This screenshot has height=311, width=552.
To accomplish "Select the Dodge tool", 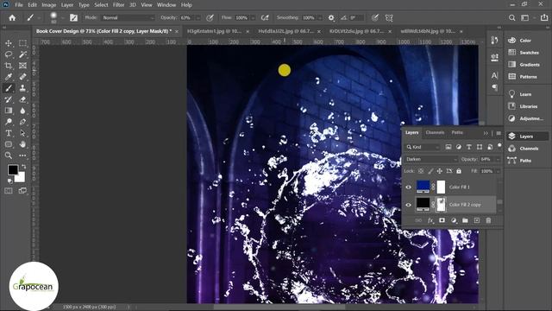I will tap(9, 122).
